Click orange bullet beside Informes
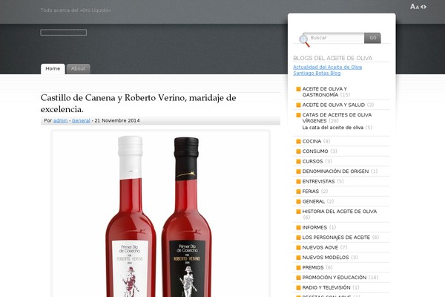 point(298,227)
